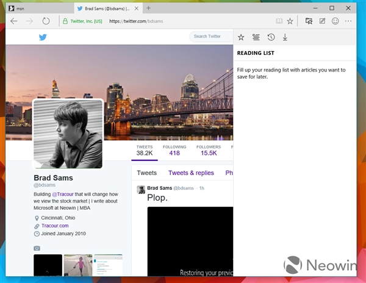This screenshot has width=366, height=283.
Task: Switch to the msn tab
Action: point(37,8)
